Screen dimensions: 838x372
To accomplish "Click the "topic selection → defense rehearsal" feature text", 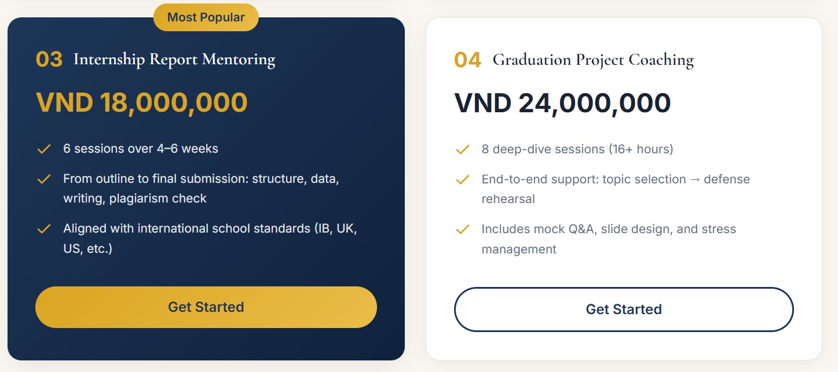I will 616,189.
